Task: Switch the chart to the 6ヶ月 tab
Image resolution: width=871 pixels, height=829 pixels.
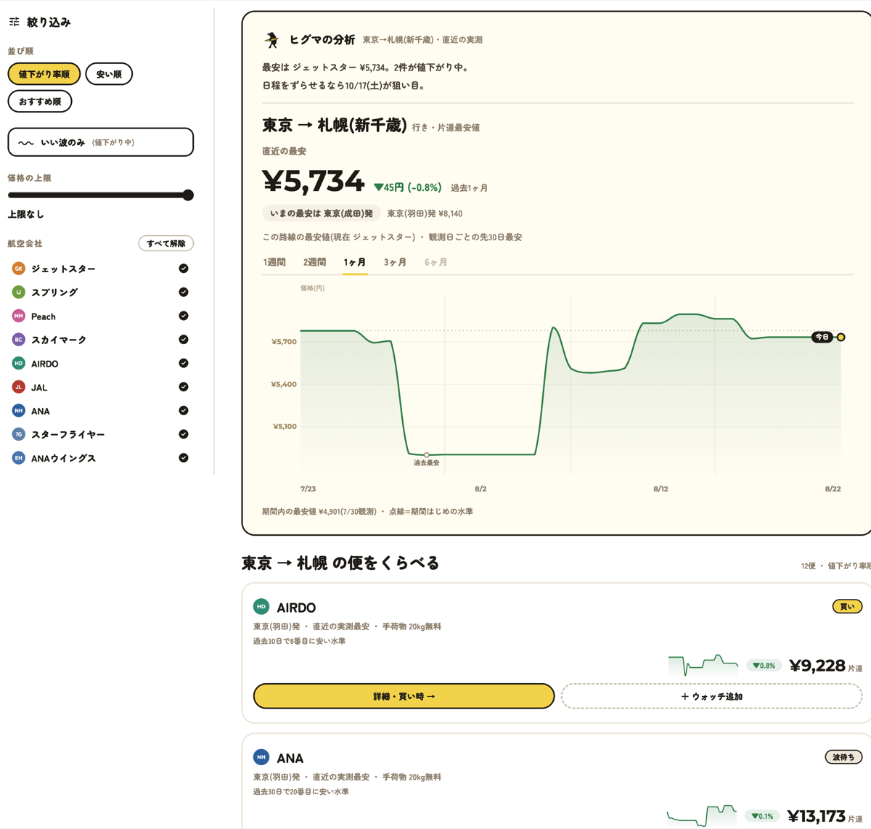Action: 435,262
